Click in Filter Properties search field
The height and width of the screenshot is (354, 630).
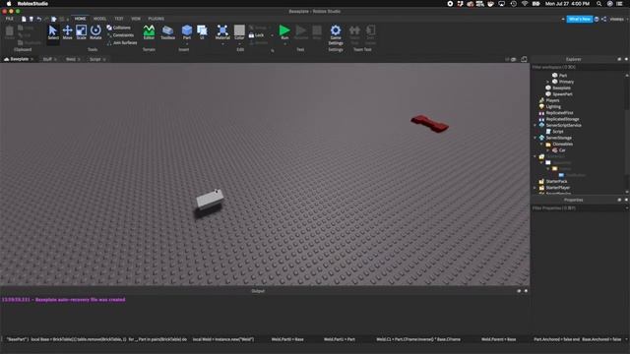[578, 207]
